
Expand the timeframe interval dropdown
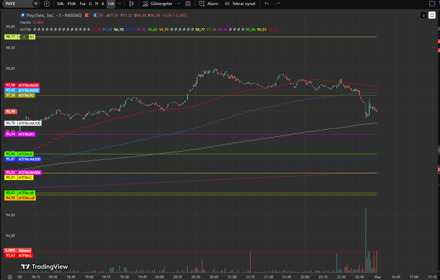click(119, 4)
